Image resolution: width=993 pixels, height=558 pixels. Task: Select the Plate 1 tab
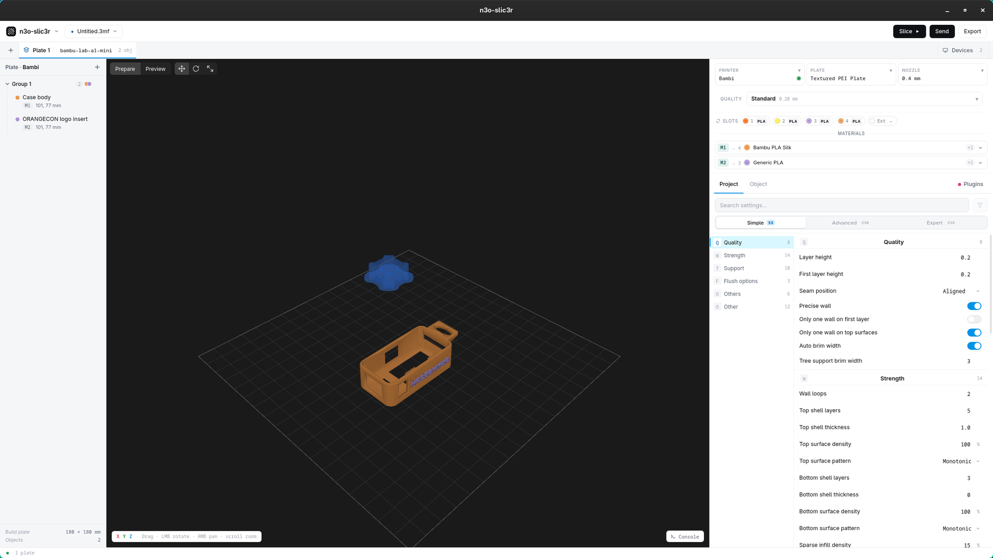click(78, 50)
